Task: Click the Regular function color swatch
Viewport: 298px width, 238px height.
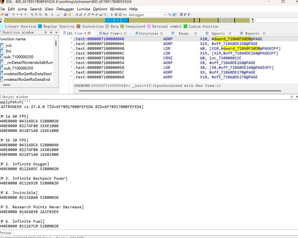Action: (40, 26)
